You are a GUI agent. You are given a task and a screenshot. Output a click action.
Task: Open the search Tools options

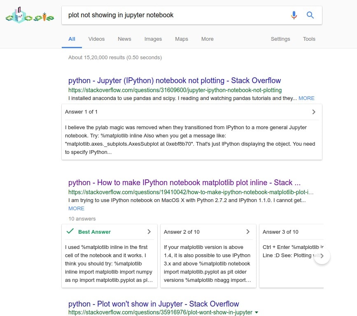coord(309,39)
